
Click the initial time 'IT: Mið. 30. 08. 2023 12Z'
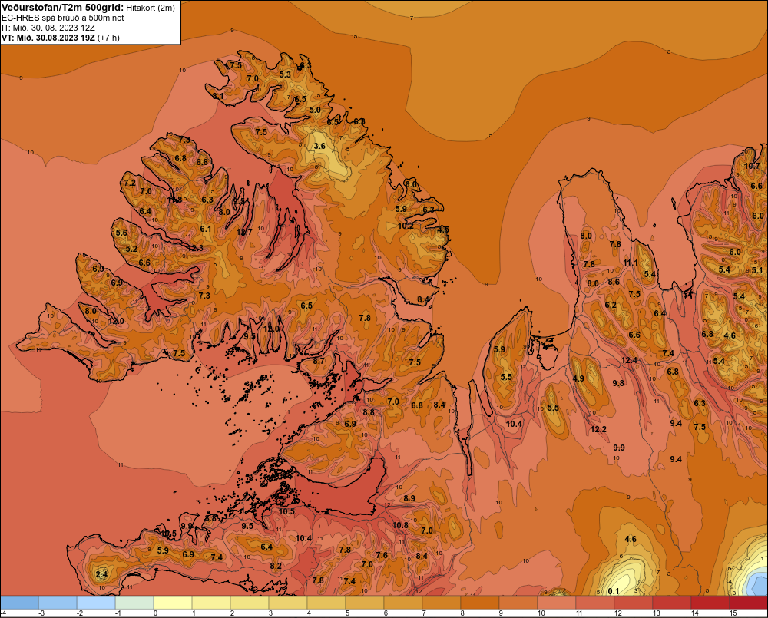[48, 28]
